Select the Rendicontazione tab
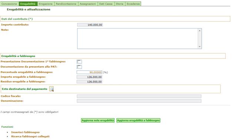 point(66,4)
